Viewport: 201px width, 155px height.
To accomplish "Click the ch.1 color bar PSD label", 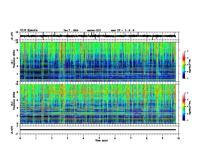I will pos(190,66).
